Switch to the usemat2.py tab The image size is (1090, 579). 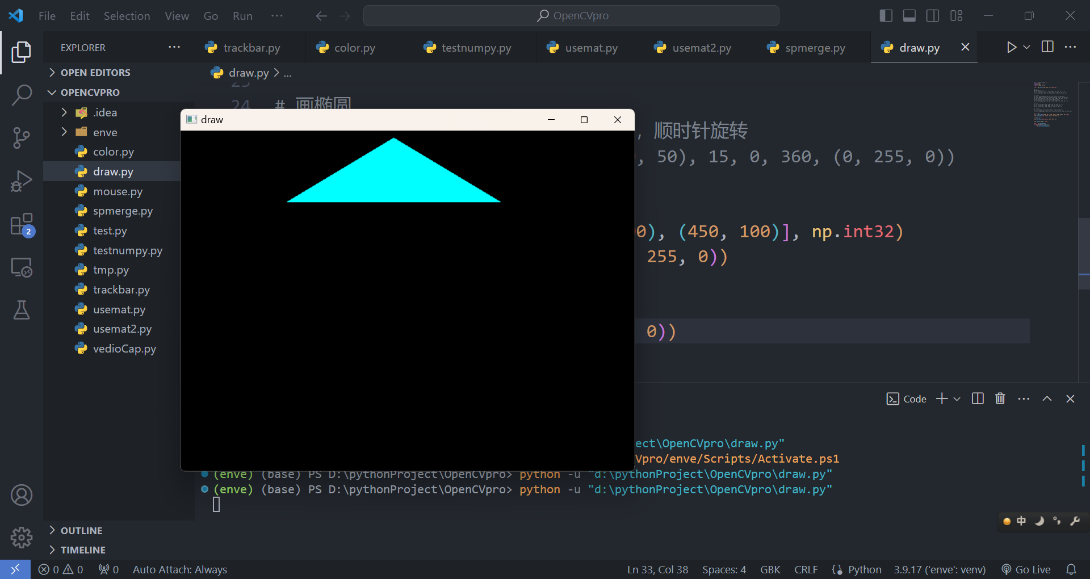(x=701, y=48)
